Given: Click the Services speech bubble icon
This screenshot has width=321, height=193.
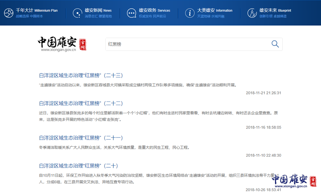Looking at the screenshot, I should (x=131, y=13).
